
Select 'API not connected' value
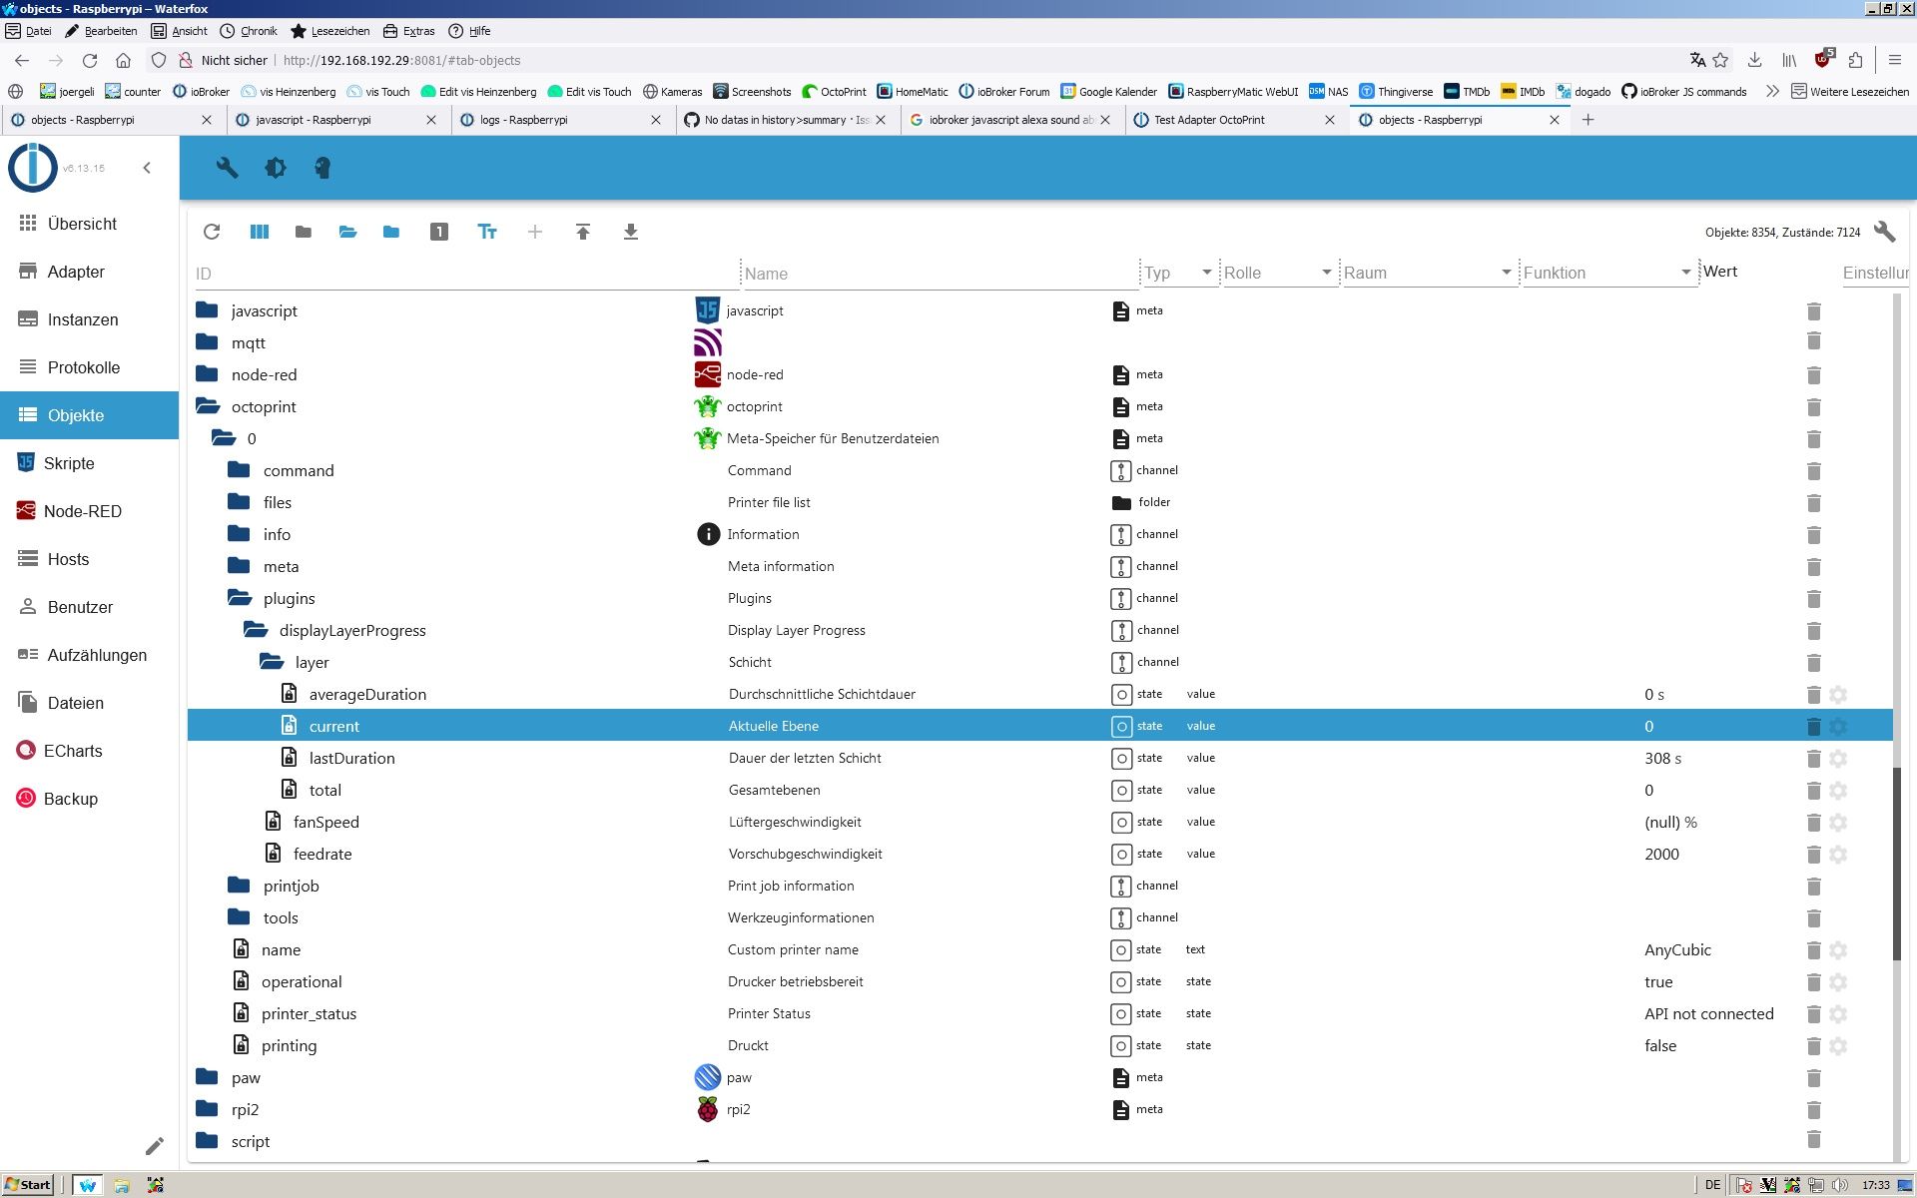click(x=1708, y=1013)
